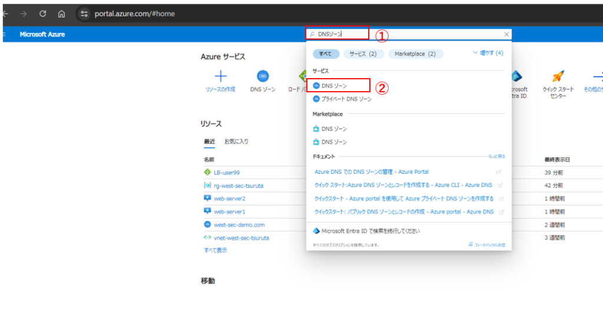Open クイック スタート センター rocket icon
The width and height of the screenshot is (603, 316).
(558, 76)
